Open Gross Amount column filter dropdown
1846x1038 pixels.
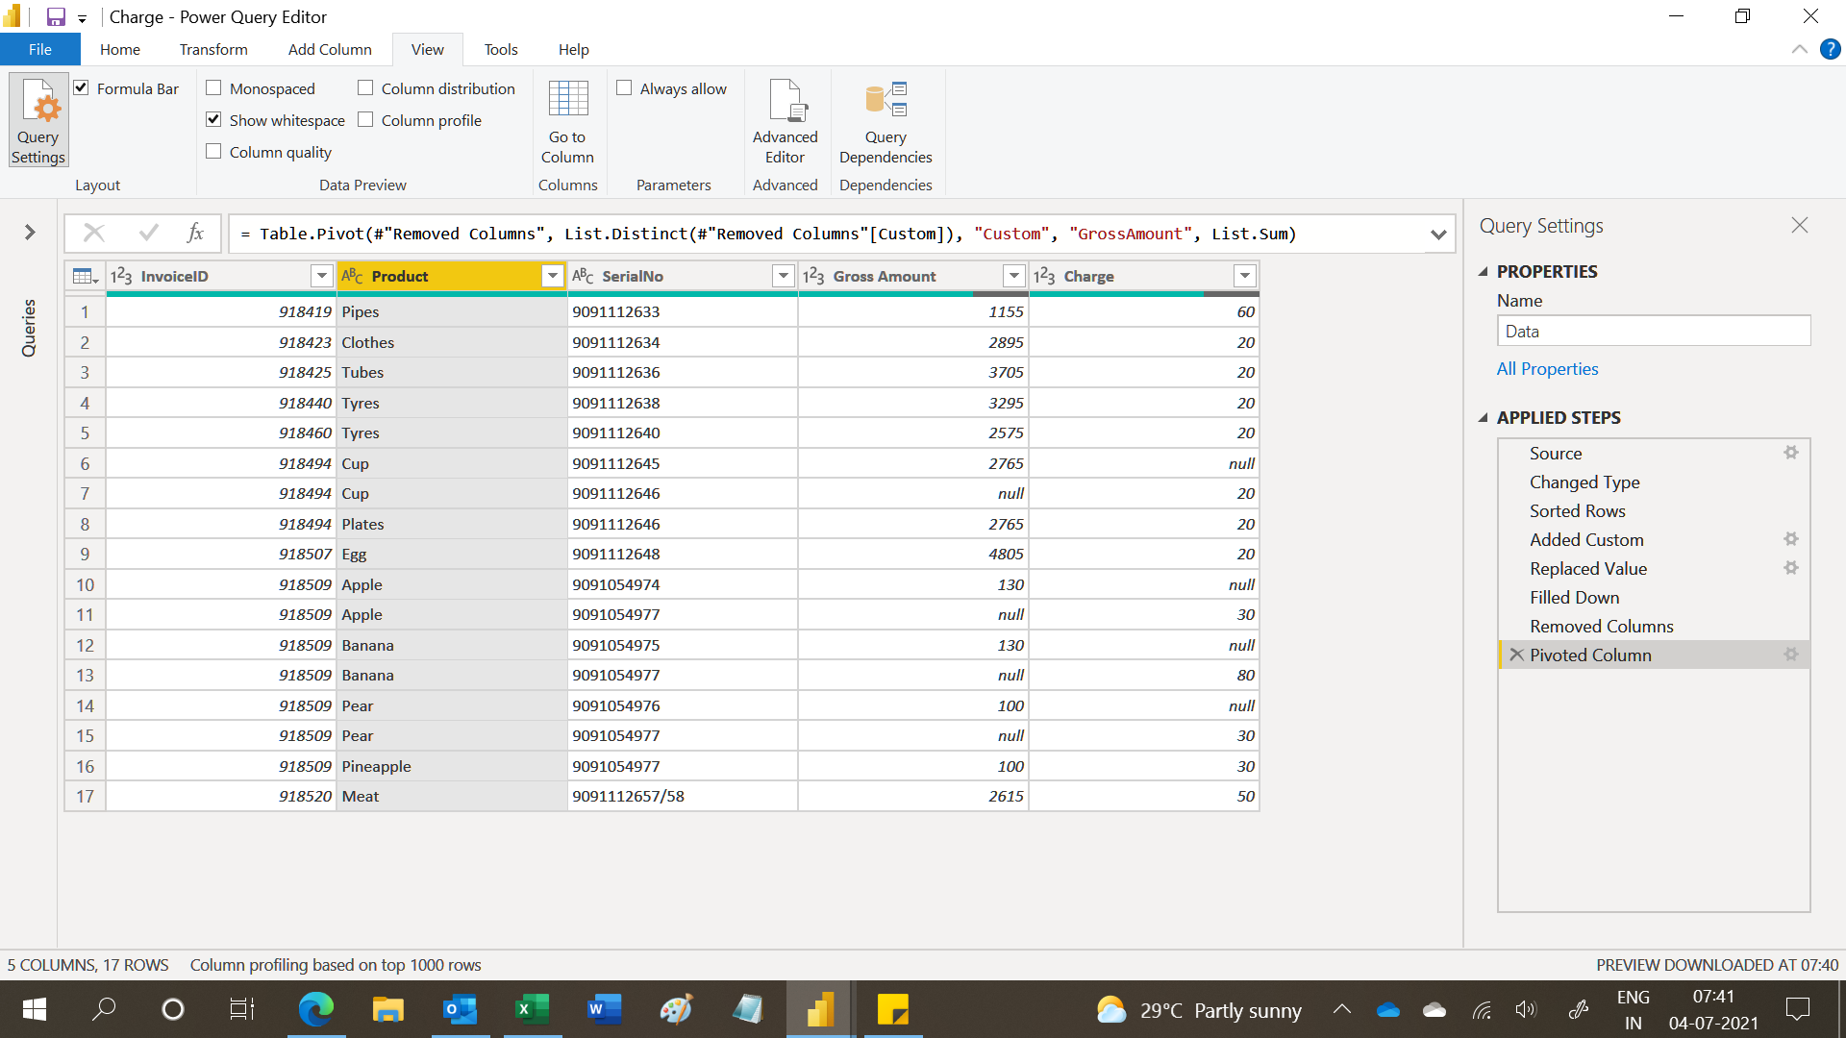tap(1013, 277)
